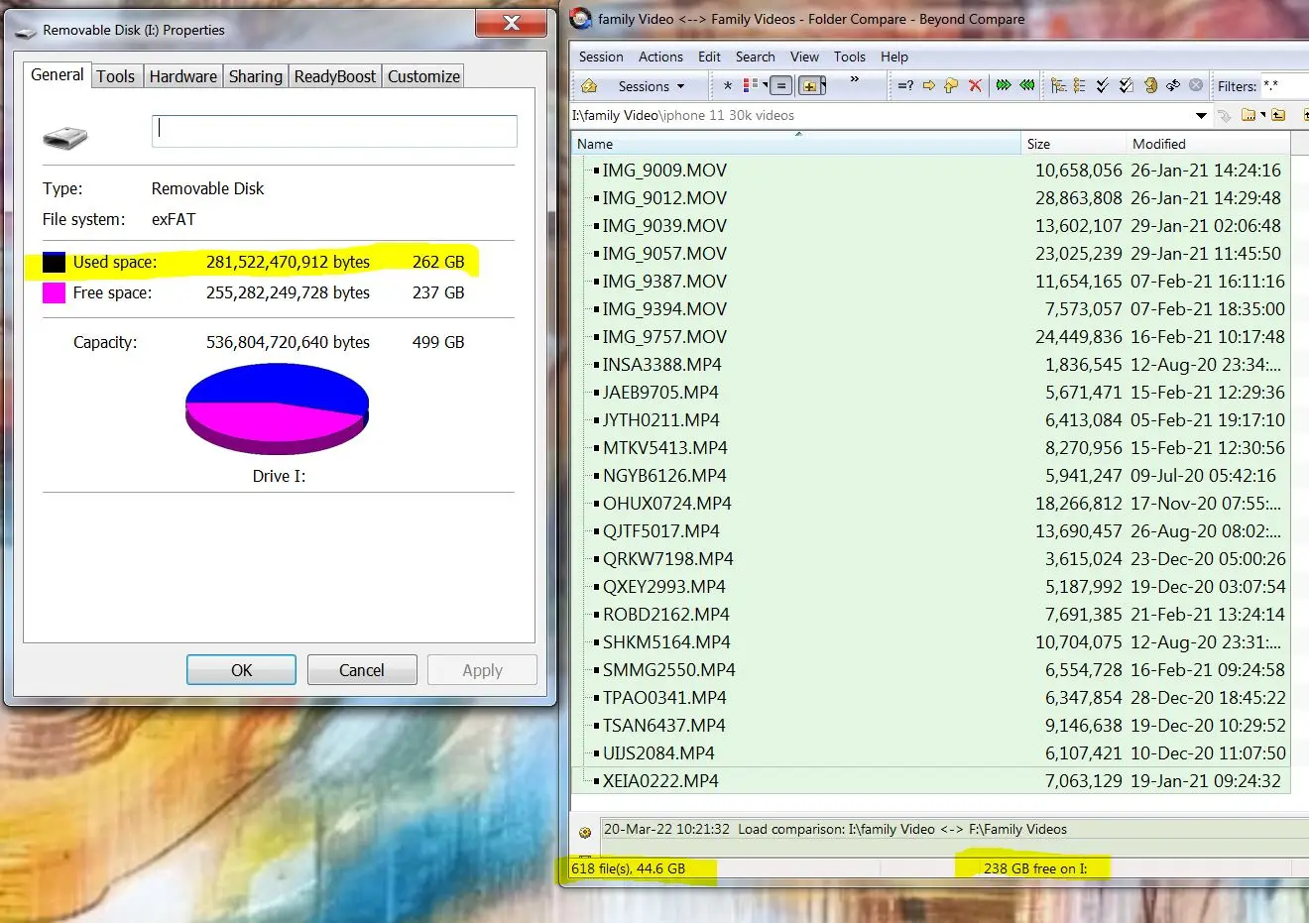Switch to the Hardware tab
The height and width of the screenshot is (923, 1309).
[183, 76]
